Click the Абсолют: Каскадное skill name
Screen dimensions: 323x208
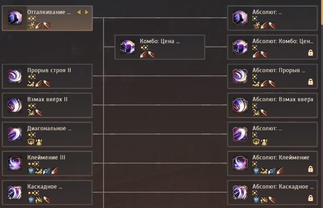(x=280, y=186)
